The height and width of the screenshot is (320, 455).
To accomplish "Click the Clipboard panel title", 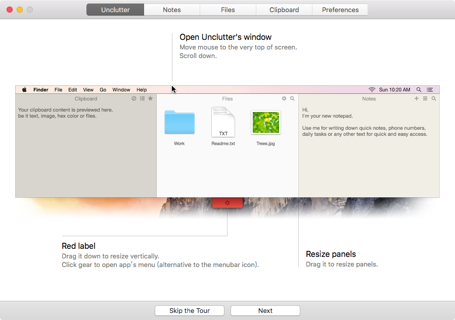I will pos(86,99).
